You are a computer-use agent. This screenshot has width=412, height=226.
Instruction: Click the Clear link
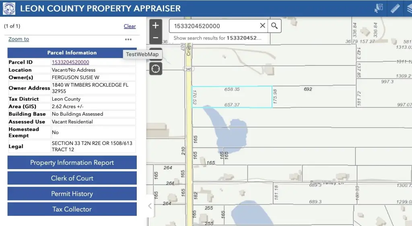[x=130, y=26]
